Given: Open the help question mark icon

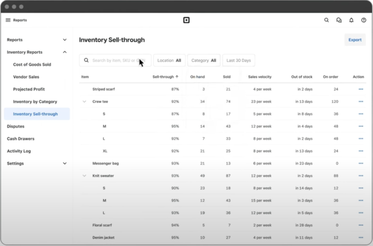Looking at the screenshot, I should coord(364,20).
